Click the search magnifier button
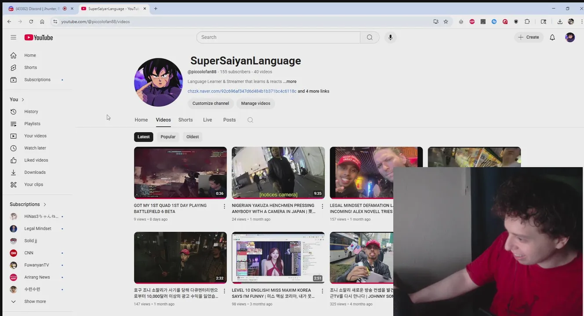Screen dimensions: 584x316 pyautogui.click(x=370, y=37)
